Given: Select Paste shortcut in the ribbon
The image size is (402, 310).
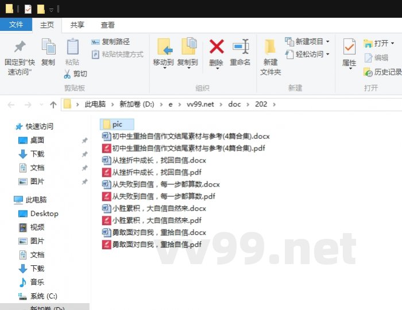Looking at the screenshot, I should click(x=117, y=55).
